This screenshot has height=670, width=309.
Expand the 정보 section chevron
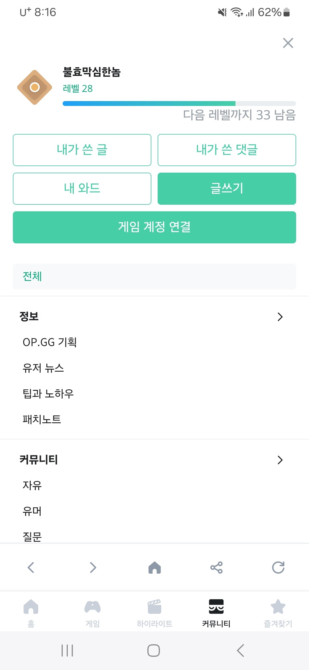tap(280, 317)
